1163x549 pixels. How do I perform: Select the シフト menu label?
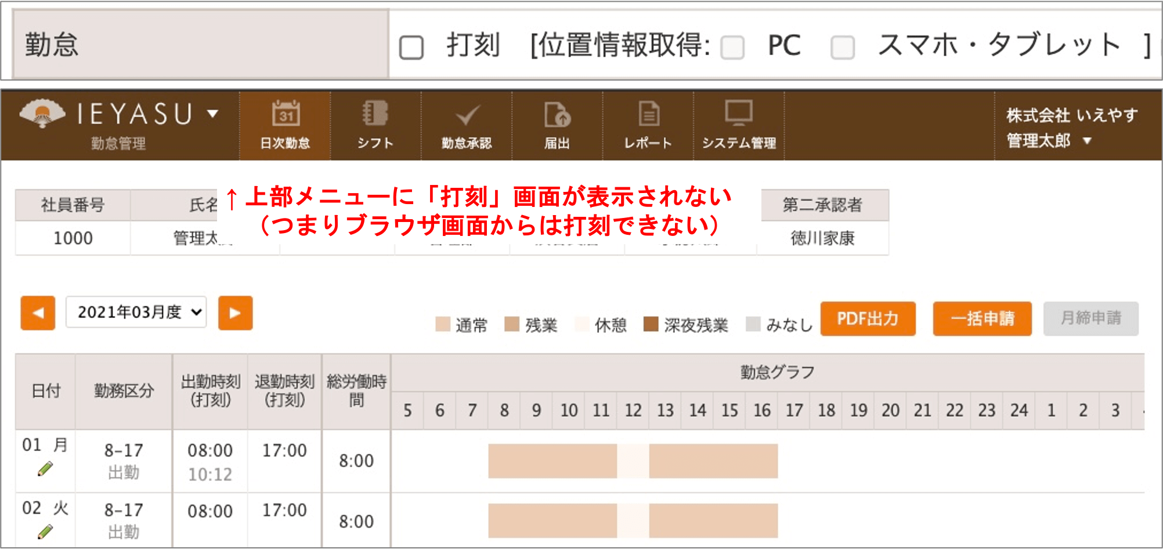[x=375, y=143]
